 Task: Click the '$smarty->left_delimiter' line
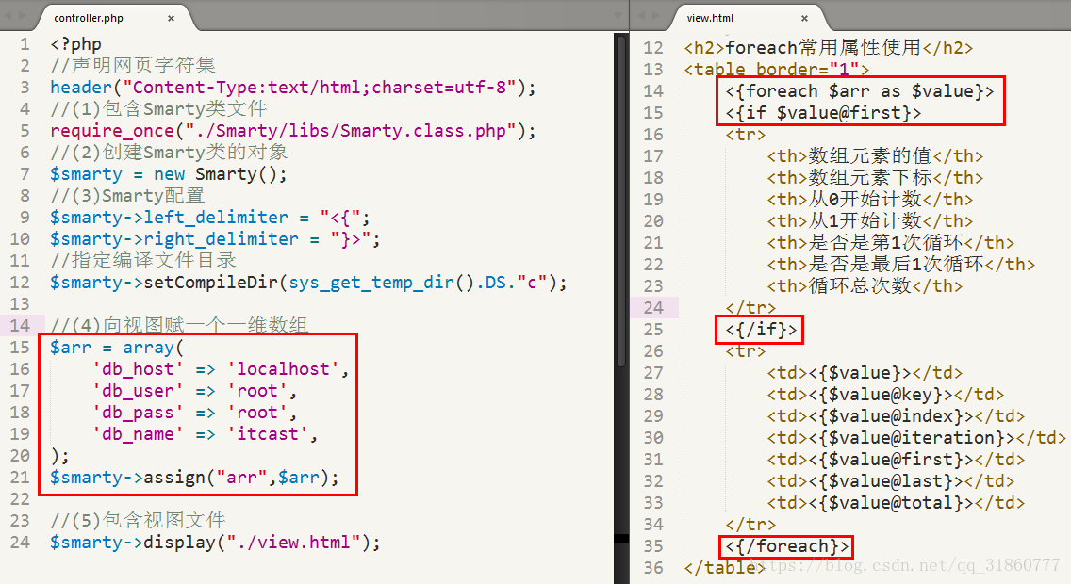pyautogui.click(x=209, y=218)
